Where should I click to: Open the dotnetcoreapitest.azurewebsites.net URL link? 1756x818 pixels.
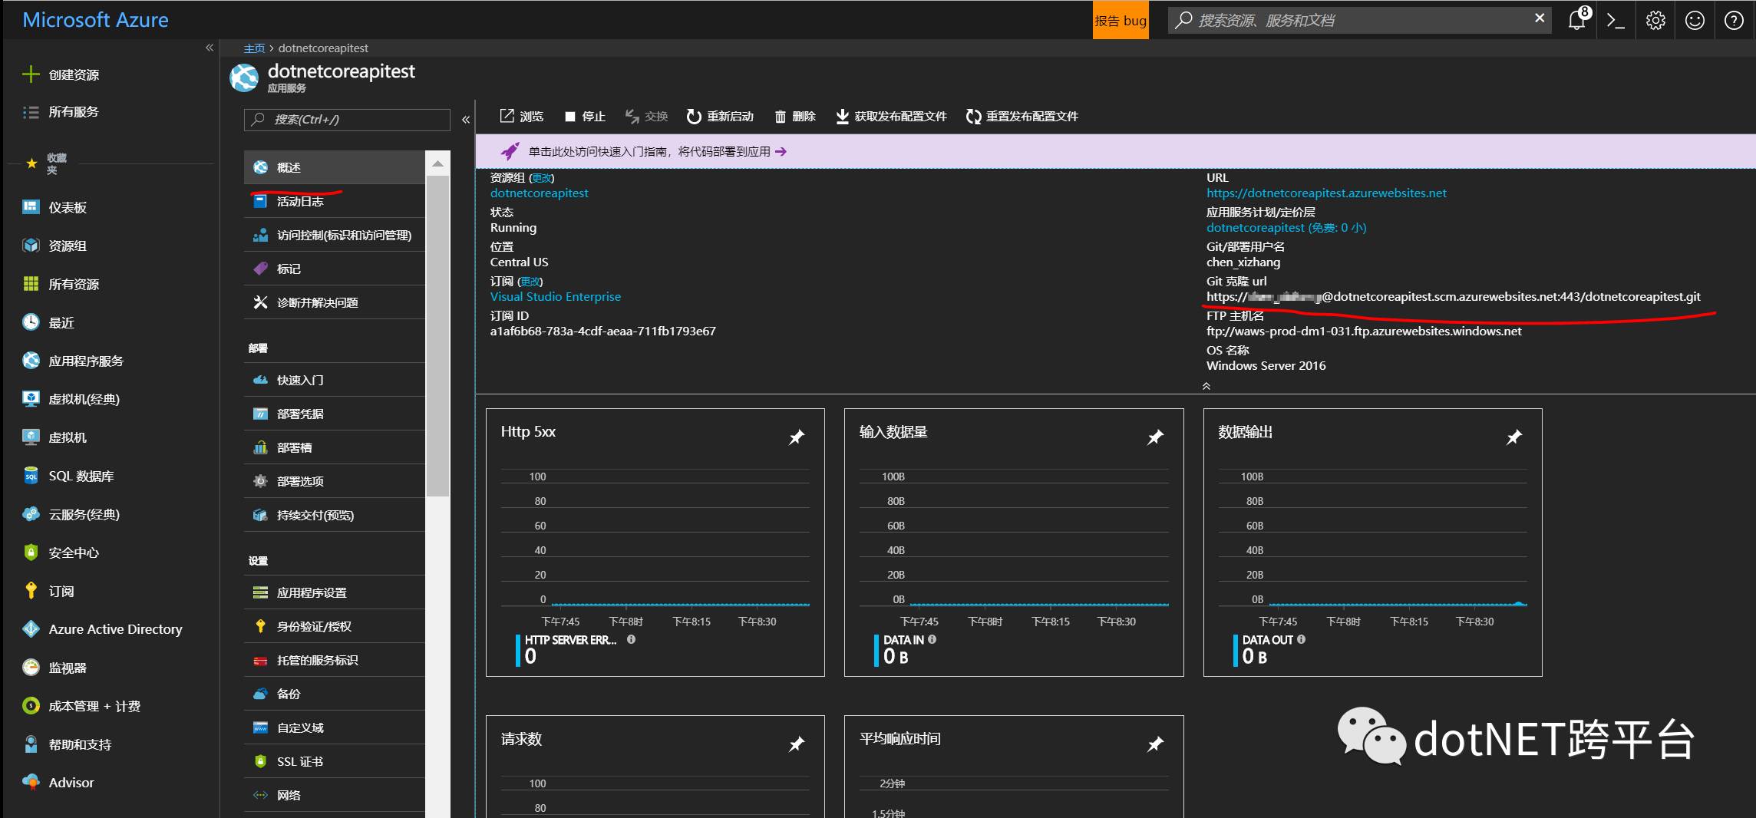coord(1326,193)
